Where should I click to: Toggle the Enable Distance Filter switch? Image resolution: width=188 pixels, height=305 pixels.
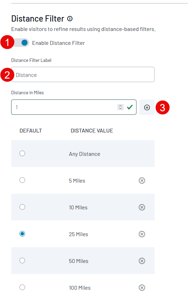(x=22, y=42)
